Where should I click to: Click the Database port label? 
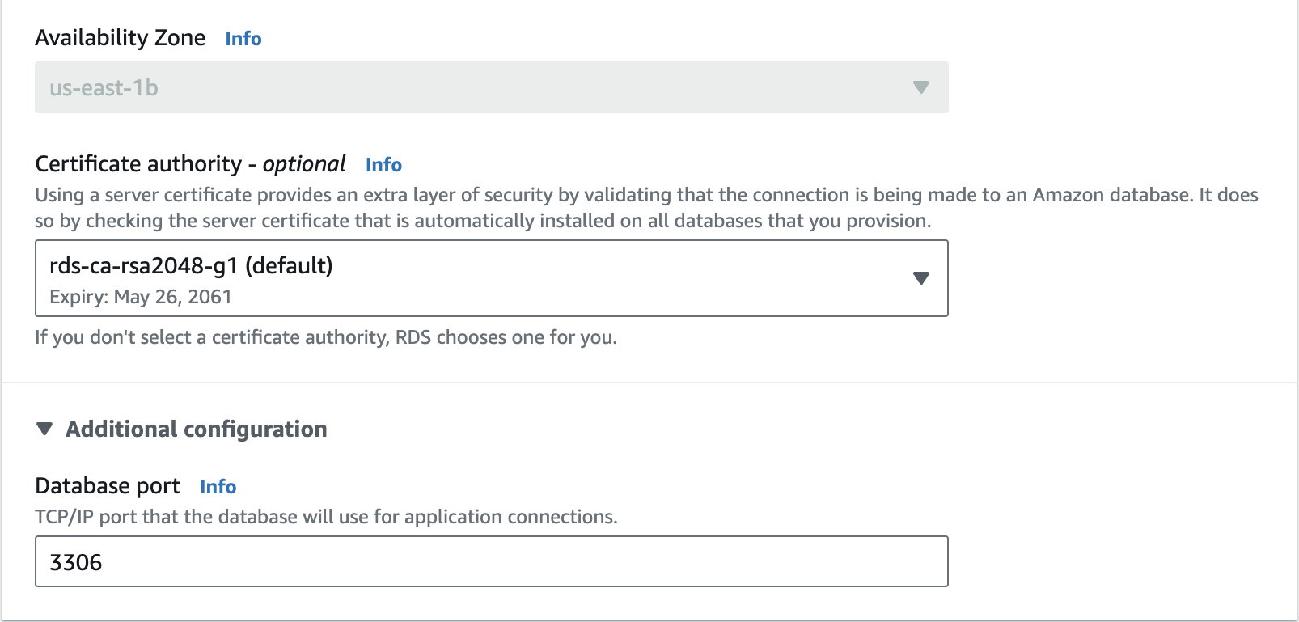point(108,486)
